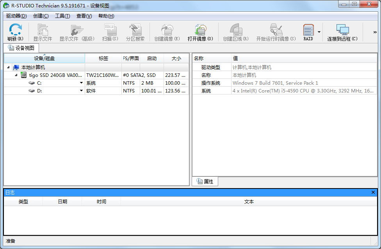This screenshot has width=381, height=249.
Task: Open the 驱动器(D) menu
Action: tap(16, 16)
